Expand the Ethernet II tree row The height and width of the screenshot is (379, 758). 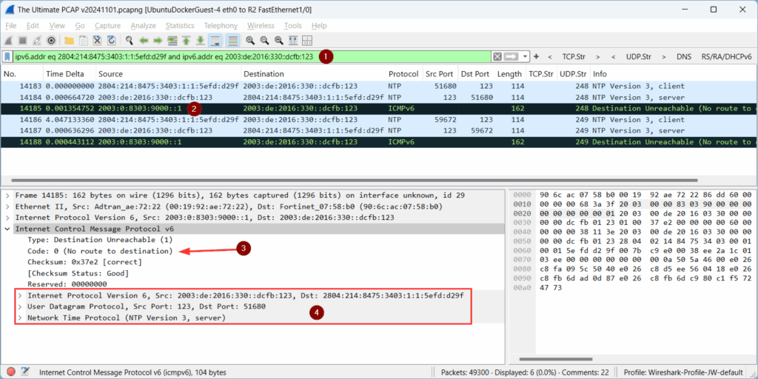[x=7, y=207]
